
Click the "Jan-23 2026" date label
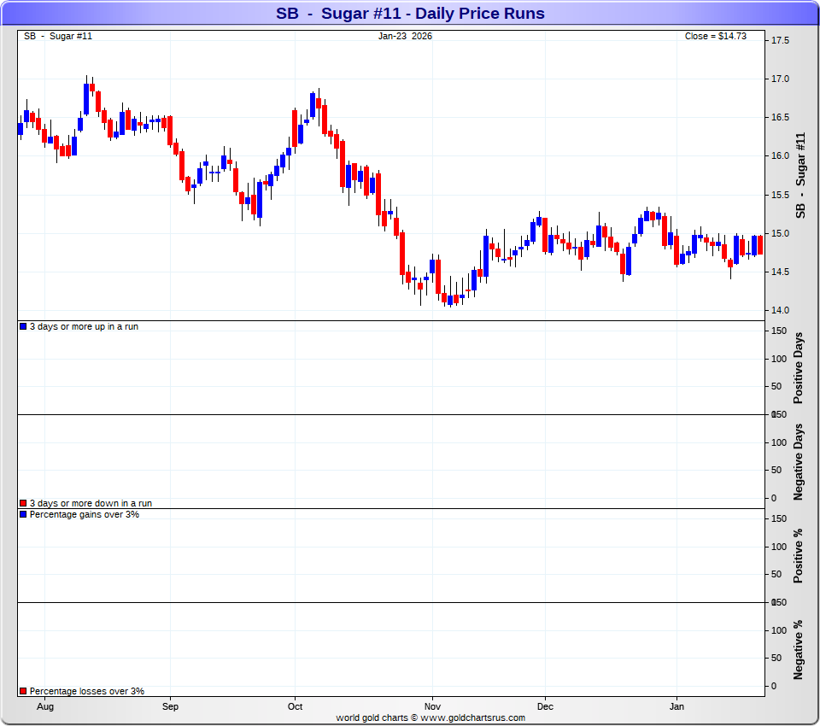[x=405, y=36]
